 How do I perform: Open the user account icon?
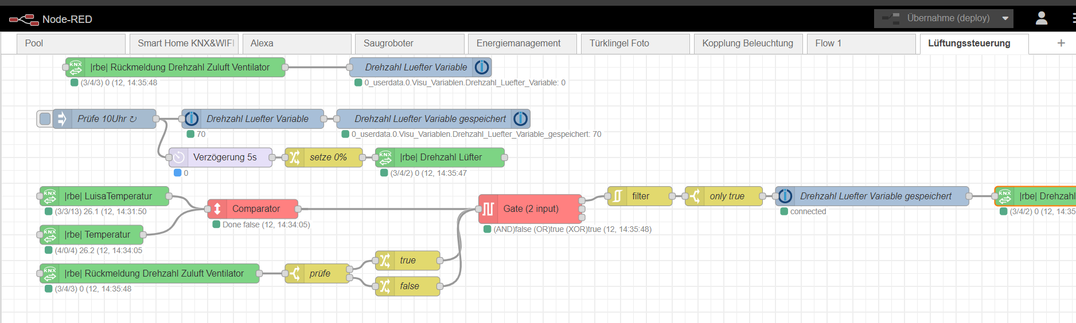coord(1042,18)
